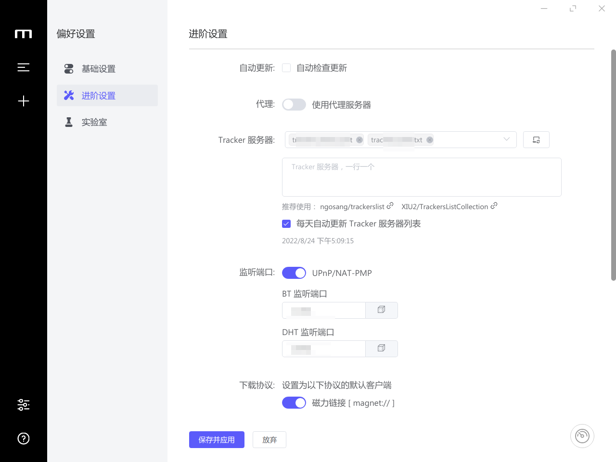
Task: Copy the BT listen port value
Action: (381, 310)
